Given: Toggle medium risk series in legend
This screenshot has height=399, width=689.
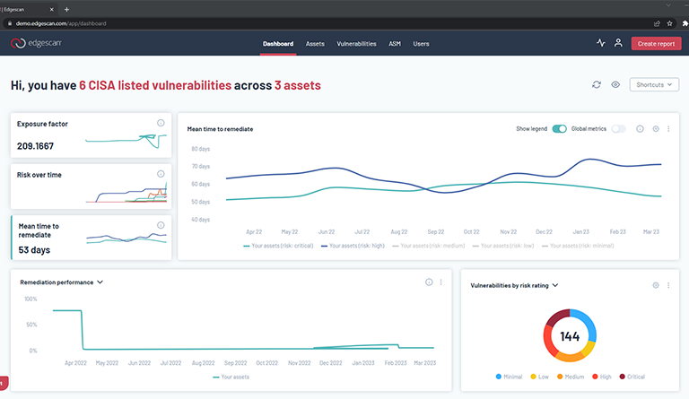Looking at the screenshot, I should (429, 246).
